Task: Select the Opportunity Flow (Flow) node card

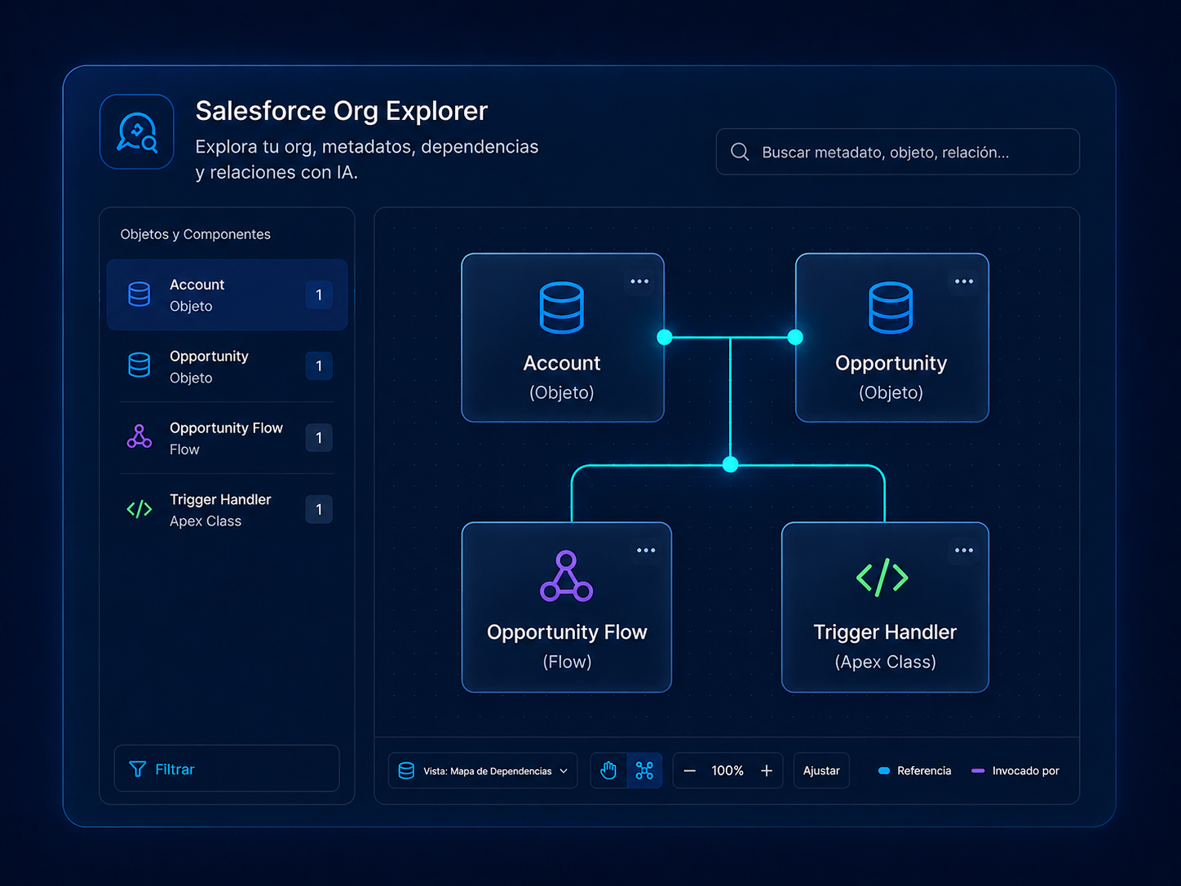Action: [567, 607]
